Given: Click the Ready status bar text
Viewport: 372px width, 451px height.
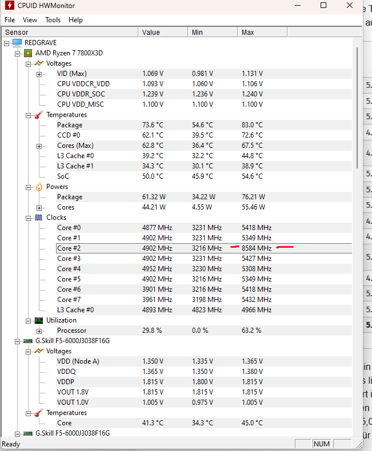Looking at the screenshot, I should pos(11,444).
